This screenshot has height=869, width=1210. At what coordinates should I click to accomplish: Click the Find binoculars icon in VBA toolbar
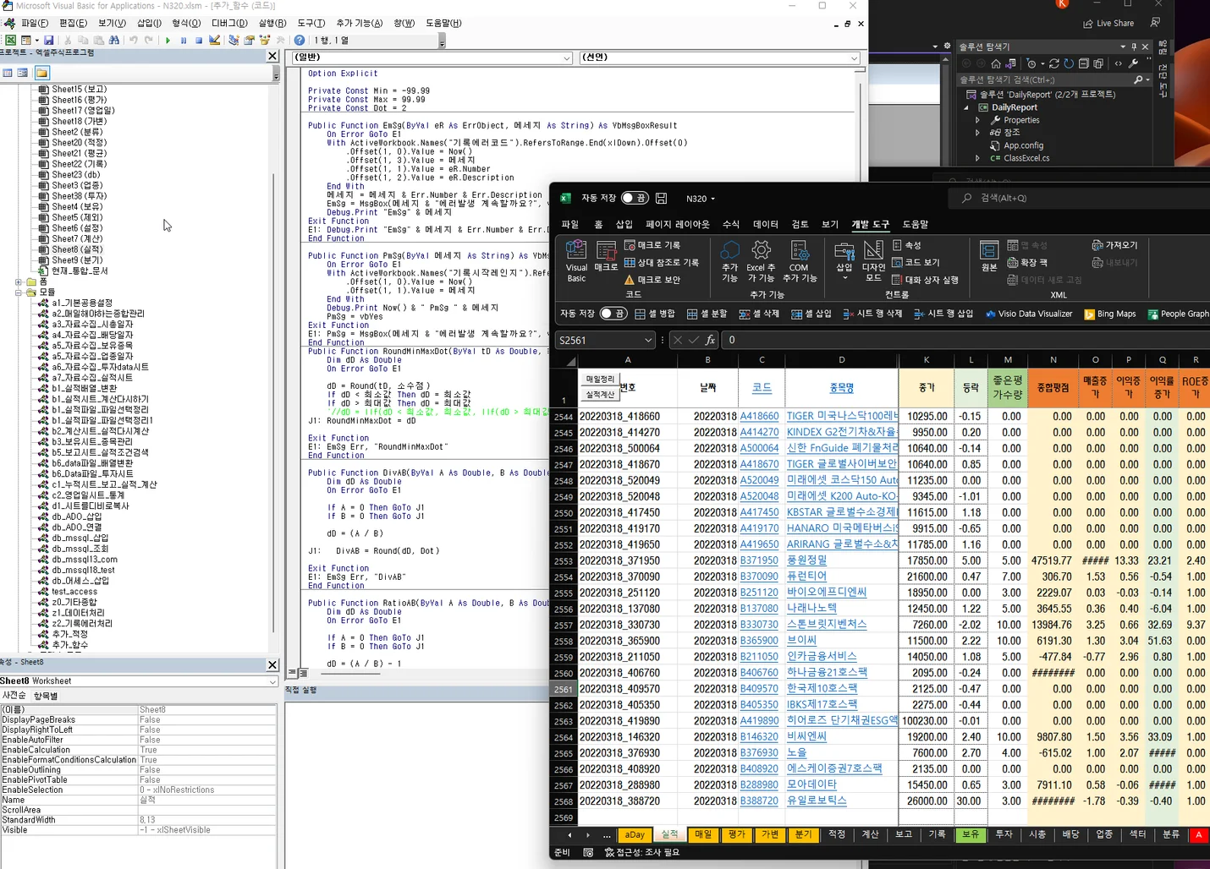[x=114, y=40]
